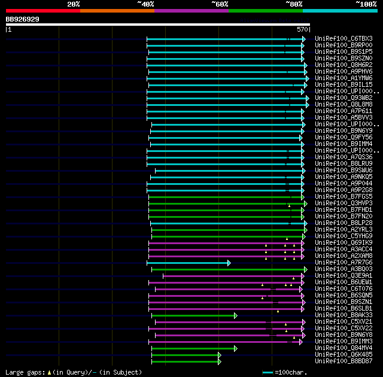Select the UniRef100_A3ACC4 label
Viewport: 383px width, 377px height.
pyautogui.click(x=344, y=250)
